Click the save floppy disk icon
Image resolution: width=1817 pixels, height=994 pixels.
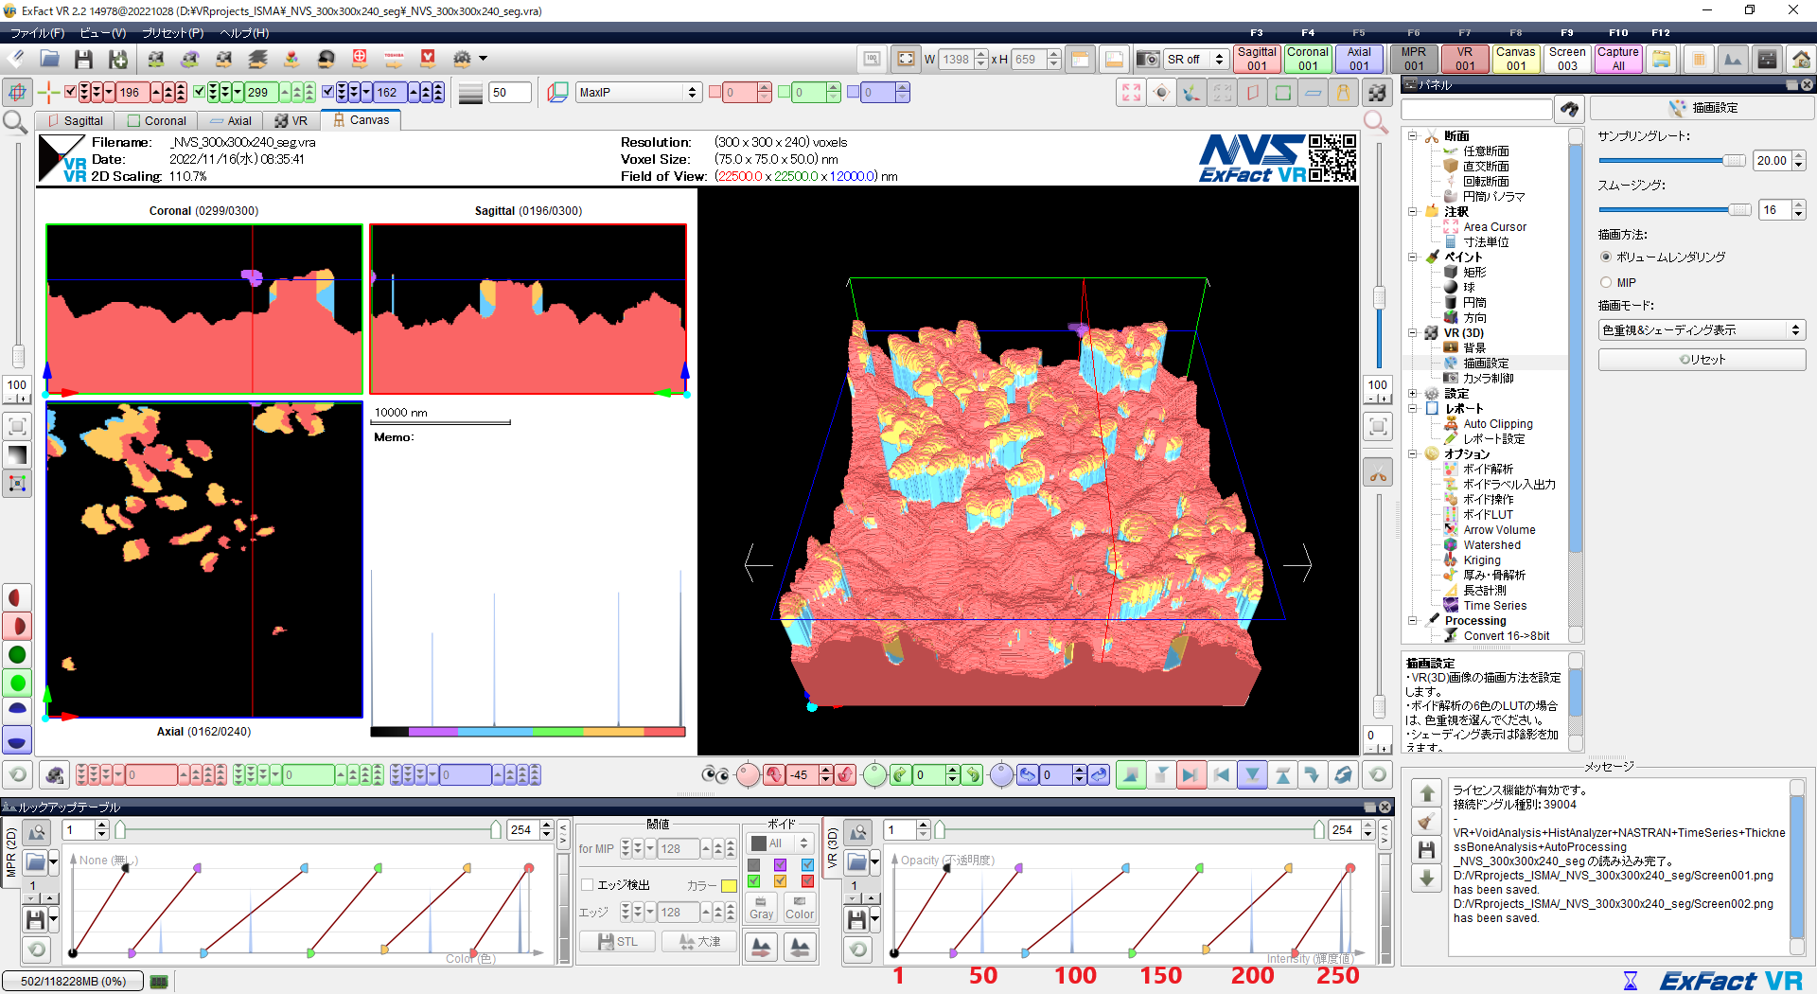(x=83, y=59)
